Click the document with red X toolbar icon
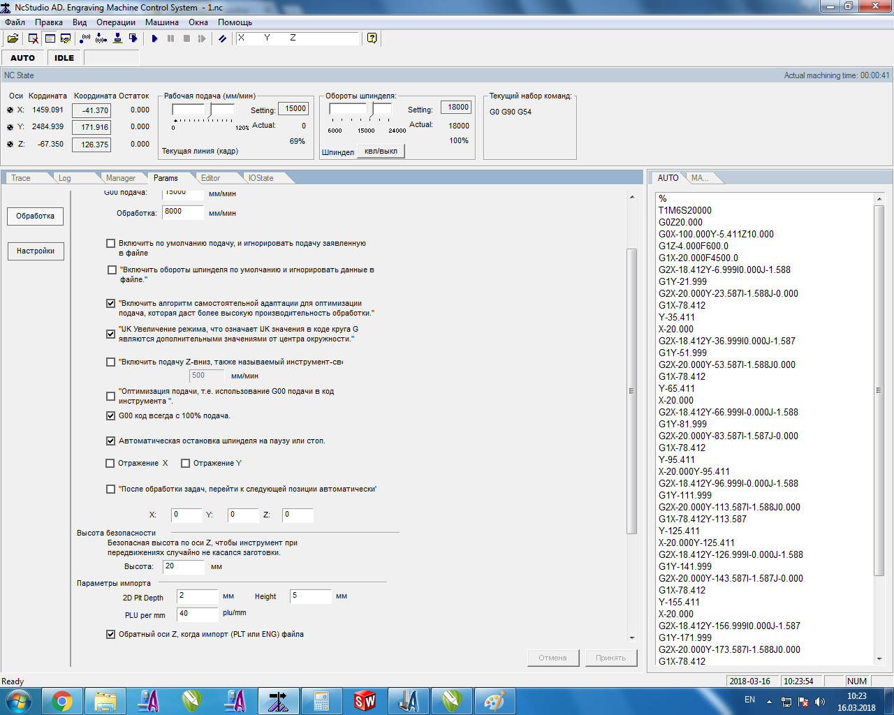Image resolution: width=894 pixels, height=715 pixels. tap(33, 38)
